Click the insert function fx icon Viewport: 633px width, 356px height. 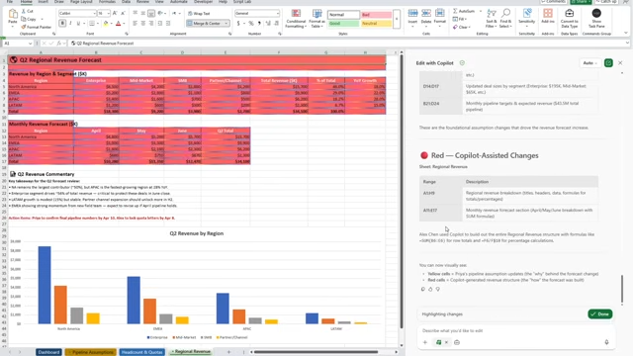59,44
